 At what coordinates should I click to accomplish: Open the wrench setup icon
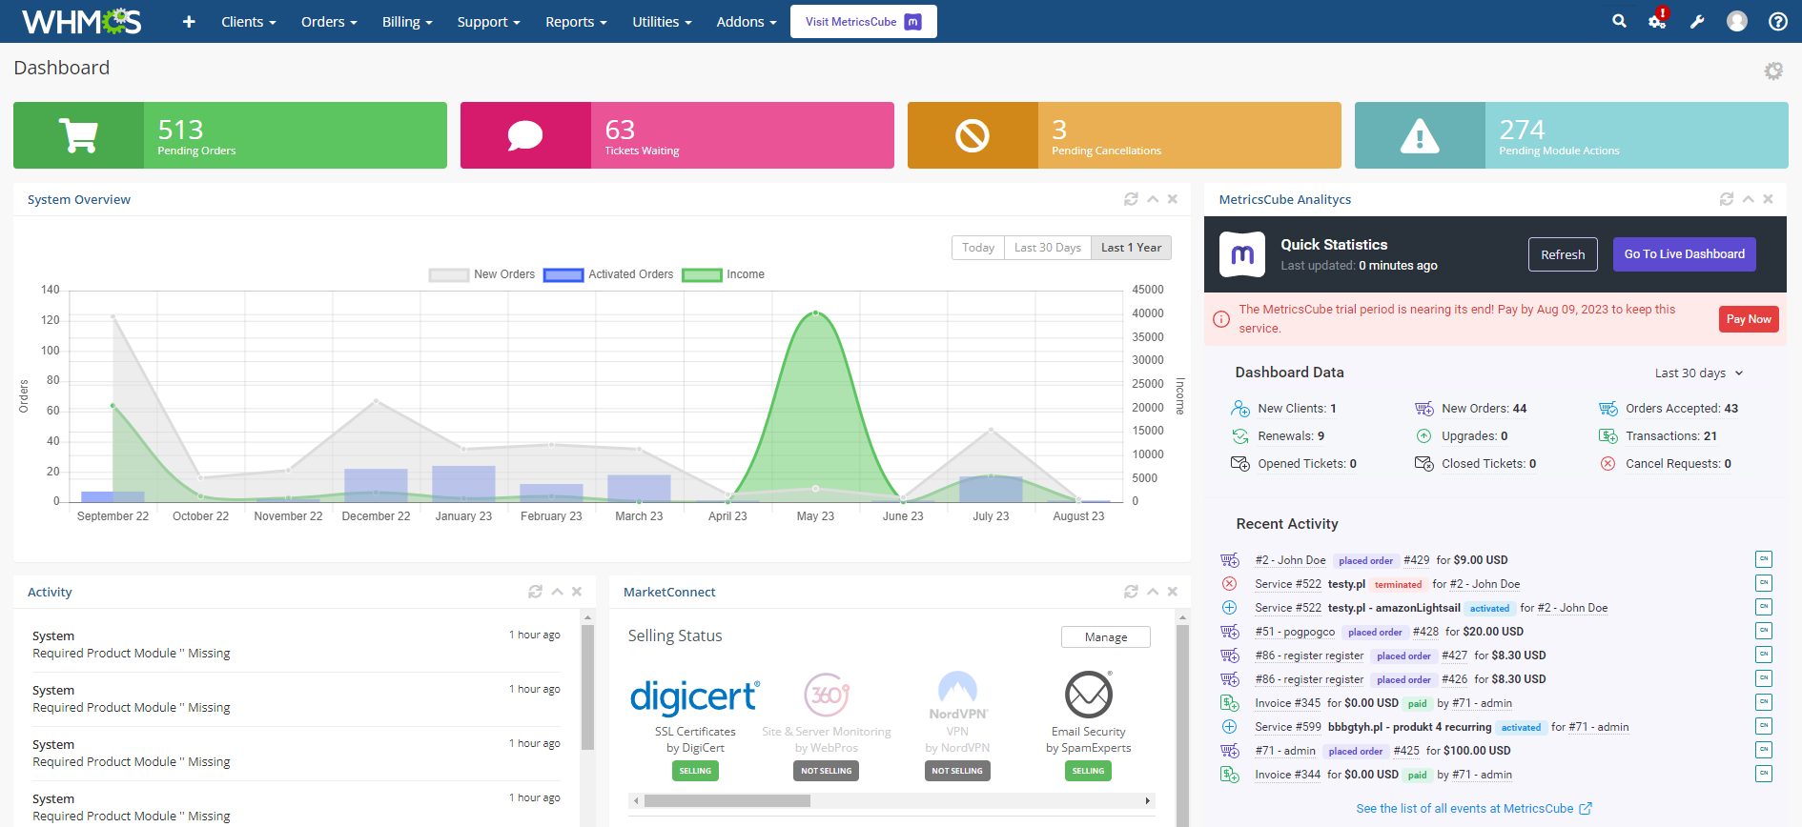pyautogui.click(x=1697, y=21)
